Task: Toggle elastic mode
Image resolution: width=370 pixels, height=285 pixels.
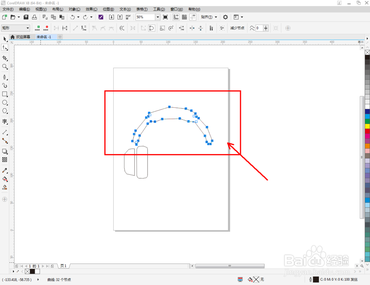Action: tap(211, 28)
